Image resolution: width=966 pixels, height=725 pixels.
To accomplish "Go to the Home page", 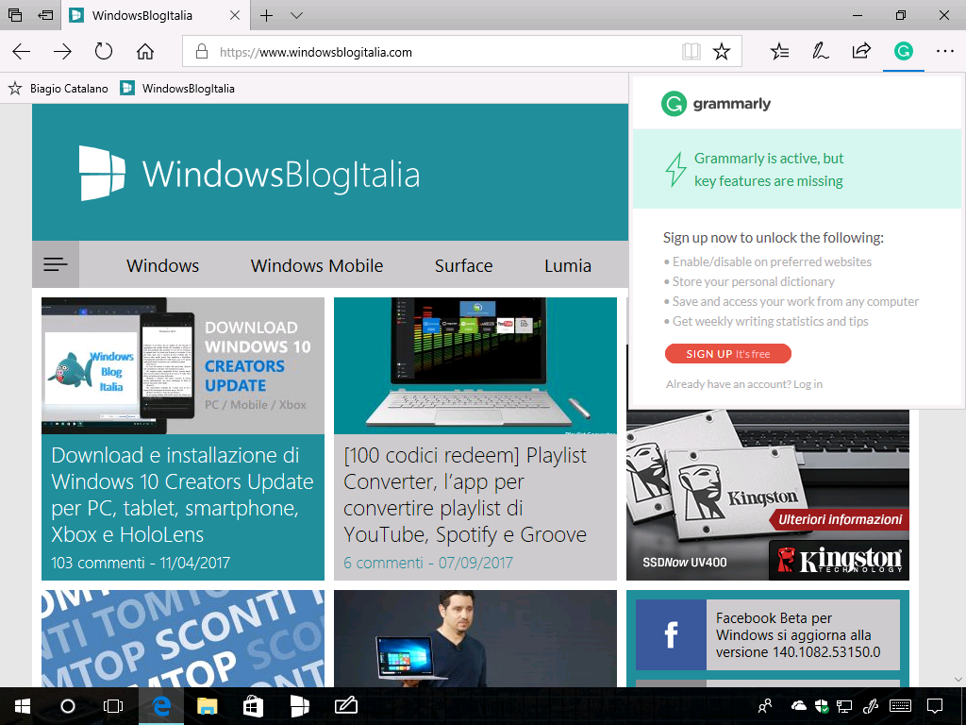I will pos(145,51).
